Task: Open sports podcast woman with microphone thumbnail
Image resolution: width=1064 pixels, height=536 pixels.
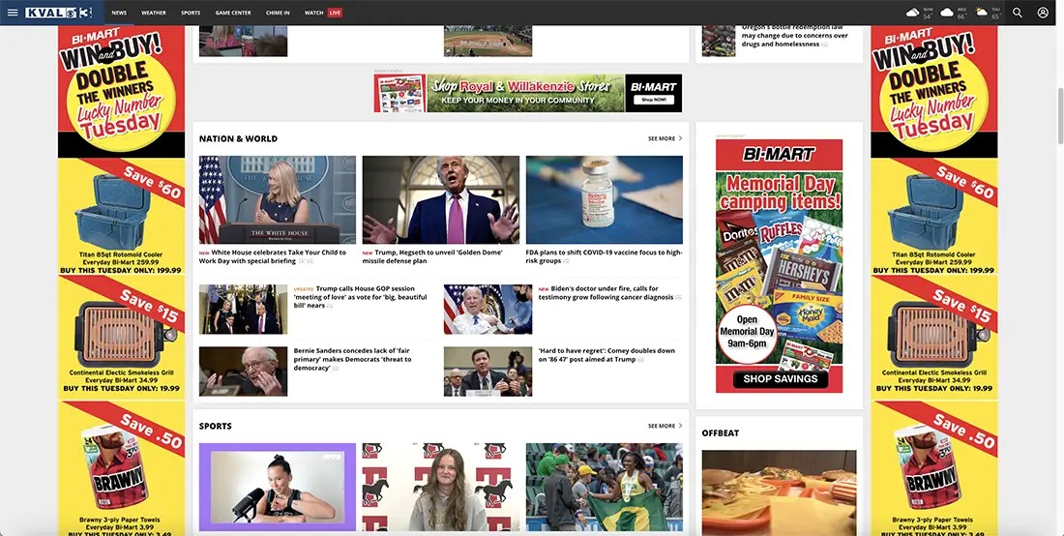Action: click(278, 488)
